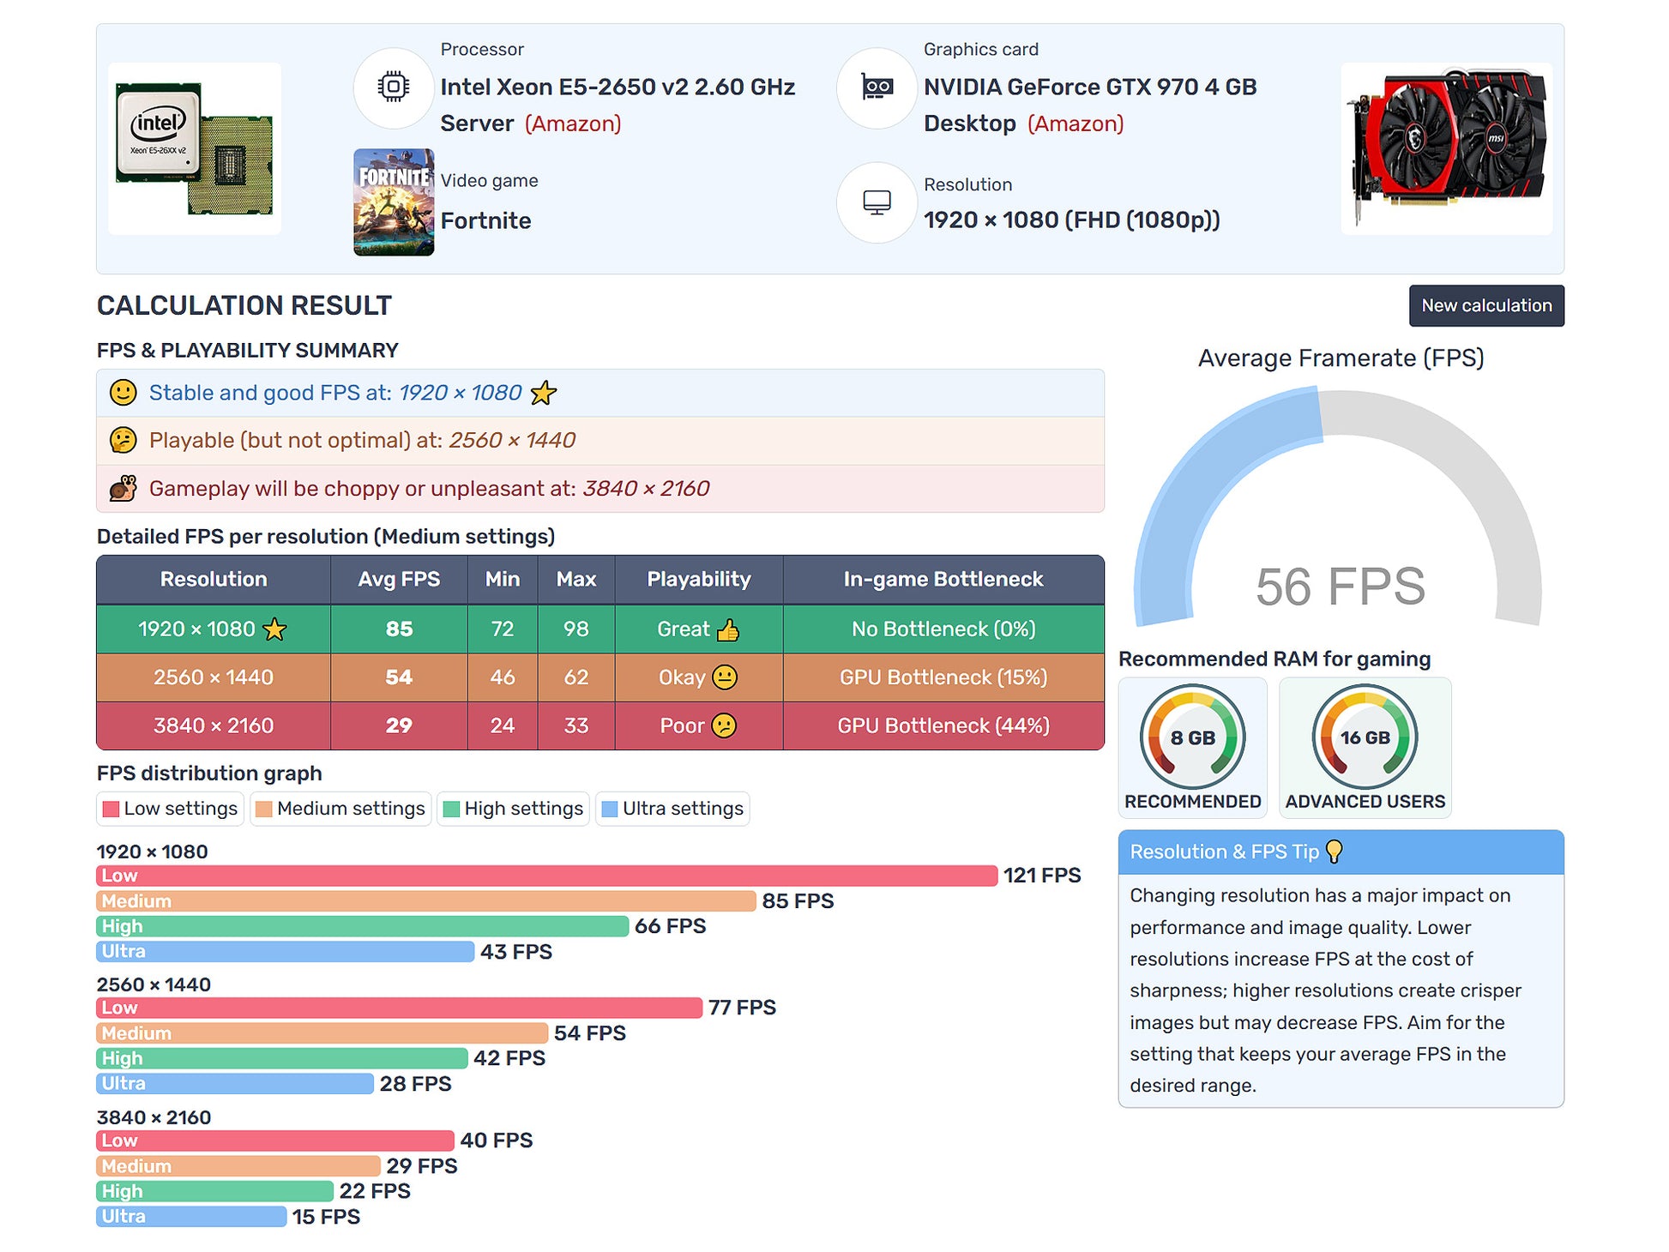Click the Fortnite game cover thumbnail
This screenshot has width=1669, height=1252.
click(394, 202)
